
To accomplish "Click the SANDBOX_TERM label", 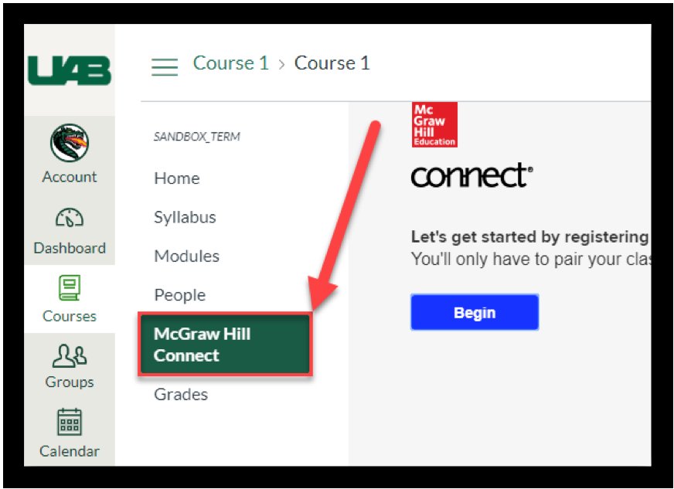I will tap(197, 137).
